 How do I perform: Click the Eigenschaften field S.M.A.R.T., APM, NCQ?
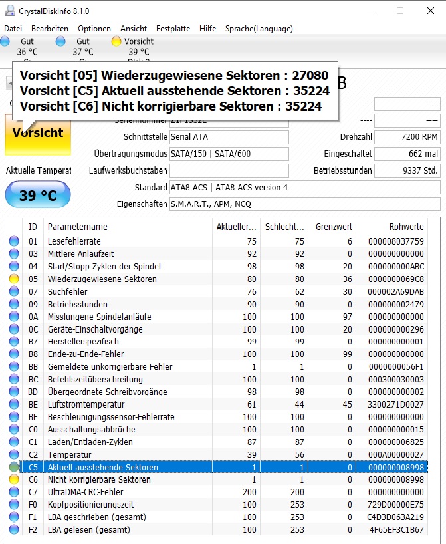coord(305,204)
